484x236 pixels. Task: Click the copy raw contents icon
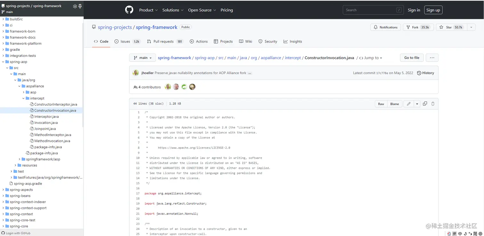click(425, 104)
